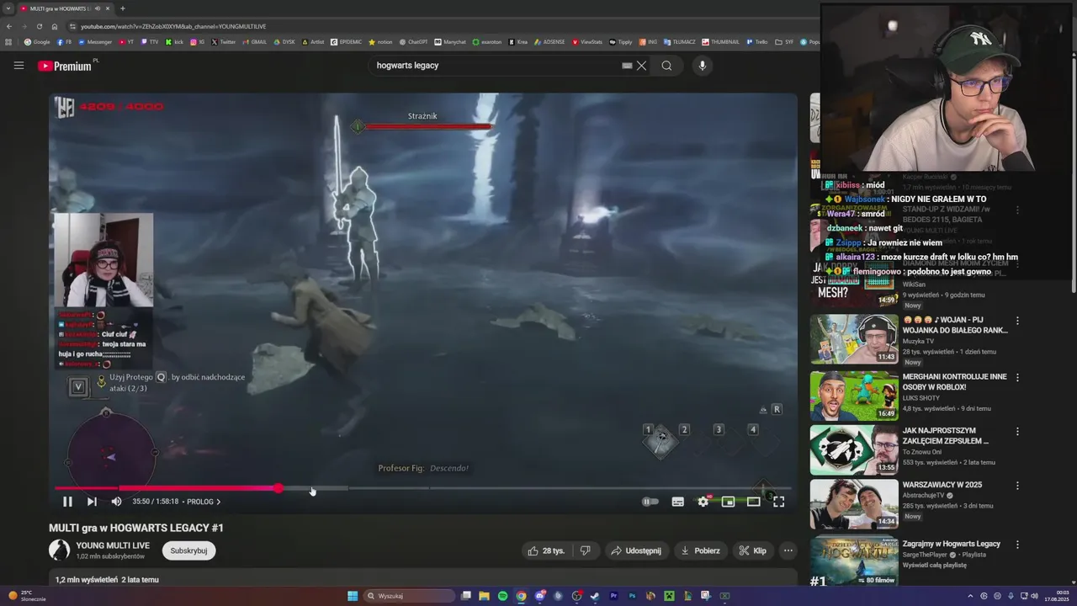This screenshot has width=1077, height=606.
Task: Like the video (28 tys.)
Action: click(546, 550)
